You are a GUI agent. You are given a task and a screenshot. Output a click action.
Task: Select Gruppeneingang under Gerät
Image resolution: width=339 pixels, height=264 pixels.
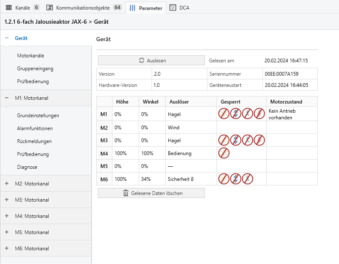35,68
